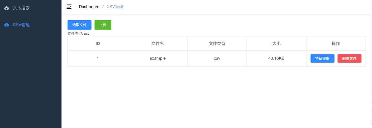Click the 40.16KB size cell
Image resolution: width=372 pixels, height=128 pixels.
(277, 58)
